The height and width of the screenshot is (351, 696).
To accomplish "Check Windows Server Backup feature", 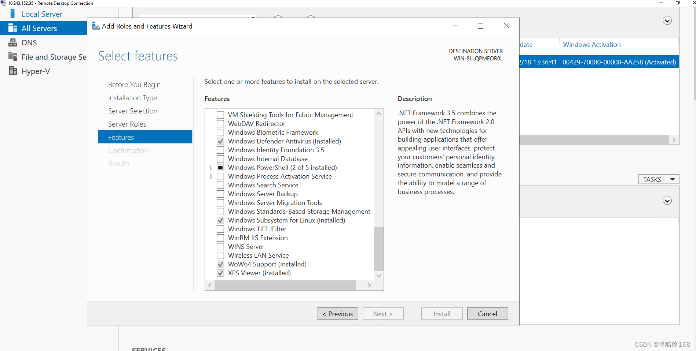I will [220, 194].
